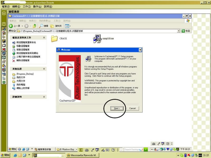Open 工具(T) Tools menu in Explorer window
This screenshot has height=158, width=211.
pyautogui.click(x=57, y=21)
